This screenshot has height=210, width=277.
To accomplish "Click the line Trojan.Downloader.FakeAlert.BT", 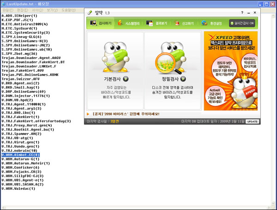I will 33,62.
